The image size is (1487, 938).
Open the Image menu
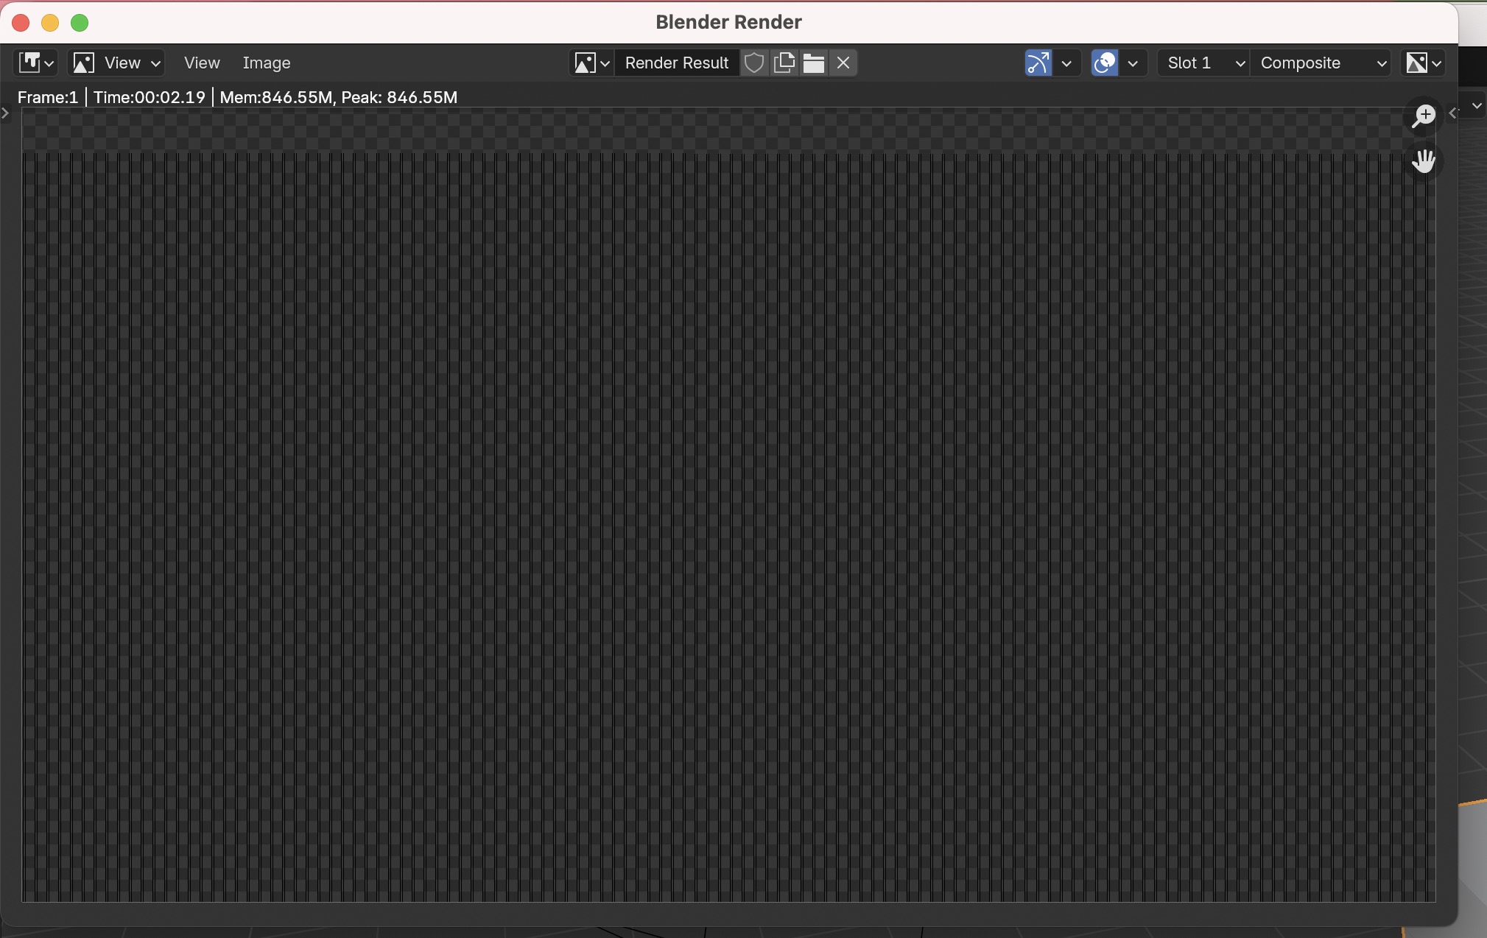coord(266,63)
